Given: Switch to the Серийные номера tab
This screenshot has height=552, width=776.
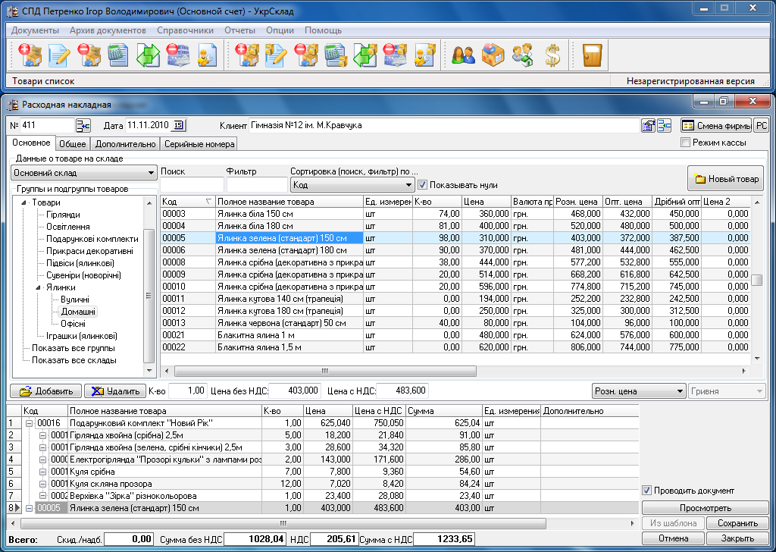Looking at the screenshot, I should (x=199, y=143).
